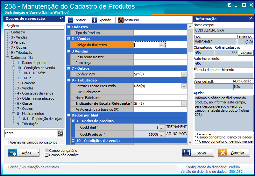Click the % Acréscimo na base do IPI field
255x176 pixels.
(x=160, y=109)
